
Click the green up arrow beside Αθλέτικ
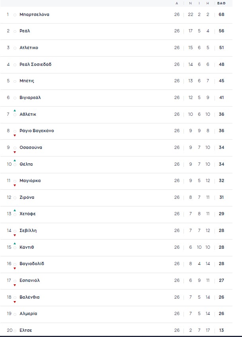pyautogui.click(x=15, y=111)
